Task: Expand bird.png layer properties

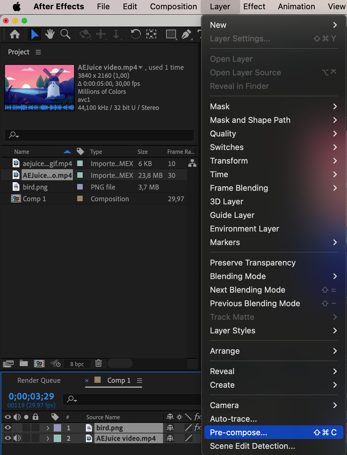Action: [48, 428]
